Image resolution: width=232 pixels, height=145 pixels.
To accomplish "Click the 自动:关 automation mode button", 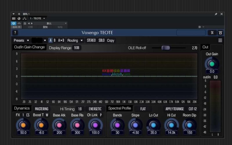I will pyautogui.click(x=17, y=27).
